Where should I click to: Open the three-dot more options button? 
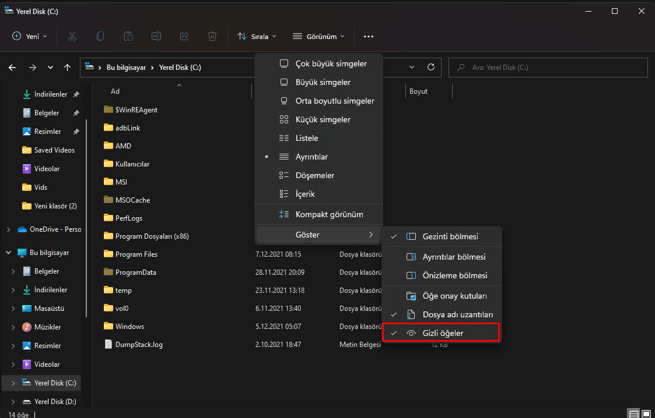click(x=368, y=36)
